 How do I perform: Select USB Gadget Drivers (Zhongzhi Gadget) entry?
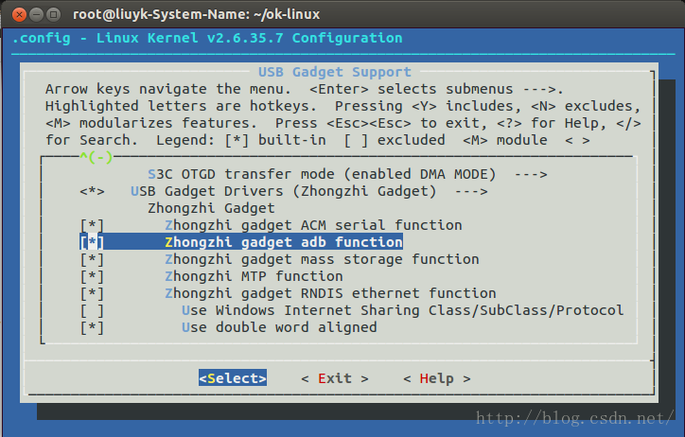tap(284, 191)
